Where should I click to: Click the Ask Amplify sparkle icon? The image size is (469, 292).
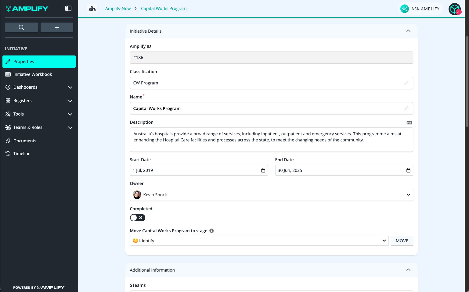click(x=405, y=9)
